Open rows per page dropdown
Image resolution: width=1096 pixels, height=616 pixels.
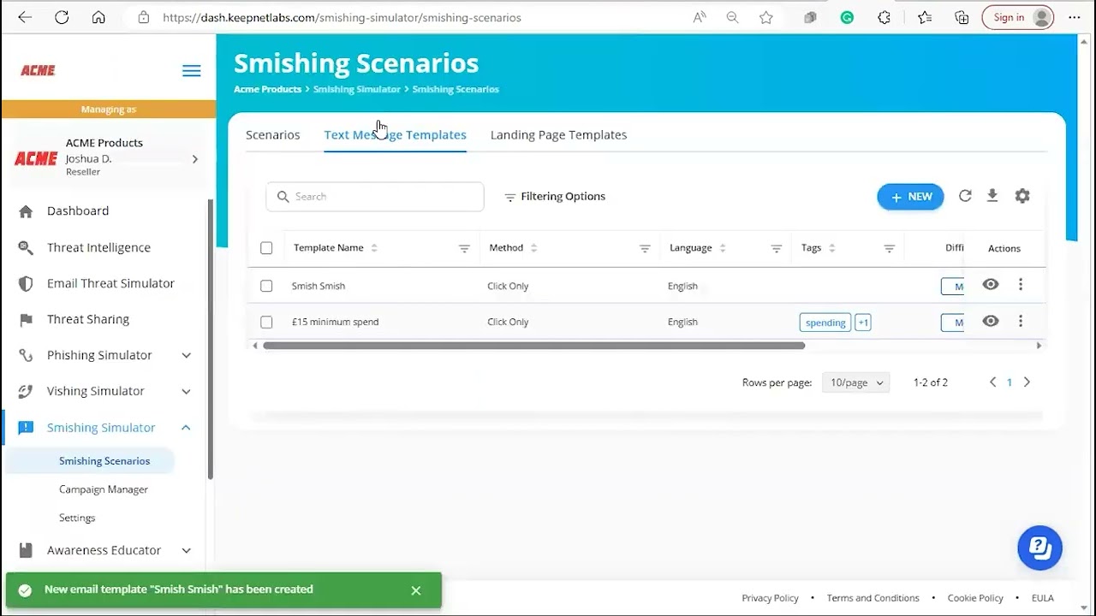coord(855,382)
